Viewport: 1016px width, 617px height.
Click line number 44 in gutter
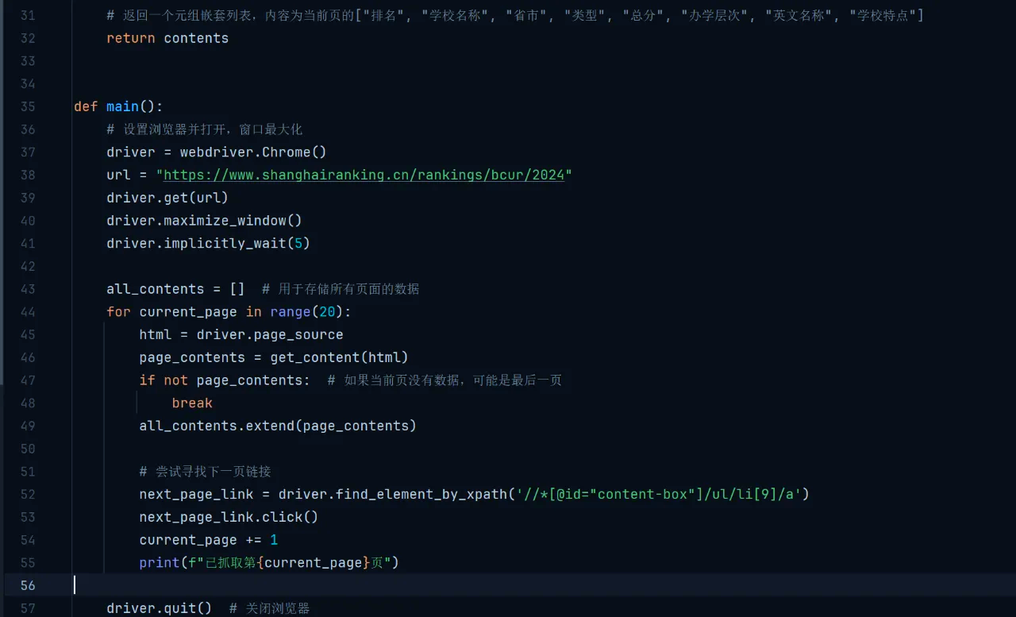tap(27, 312)
